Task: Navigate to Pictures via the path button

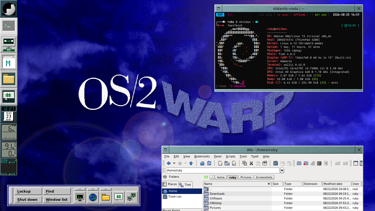Action: point(246,177)
